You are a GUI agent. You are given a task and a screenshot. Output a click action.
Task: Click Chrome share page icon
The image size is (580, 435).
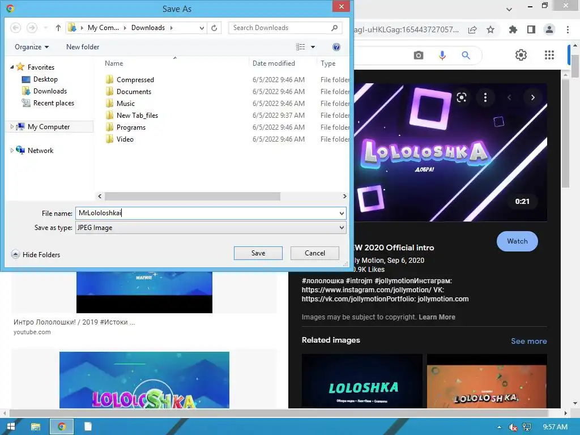[472, 29]
